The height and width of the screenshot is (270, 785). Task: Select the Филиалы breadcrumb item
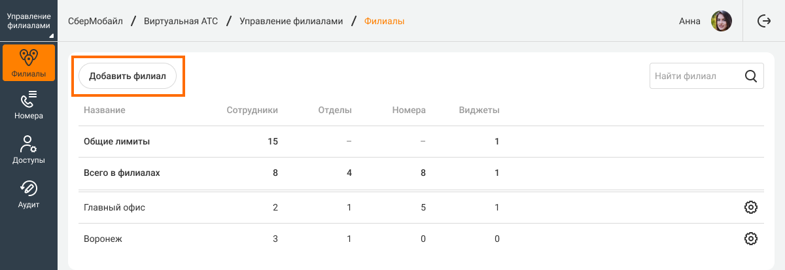click(x=384, y=21)
